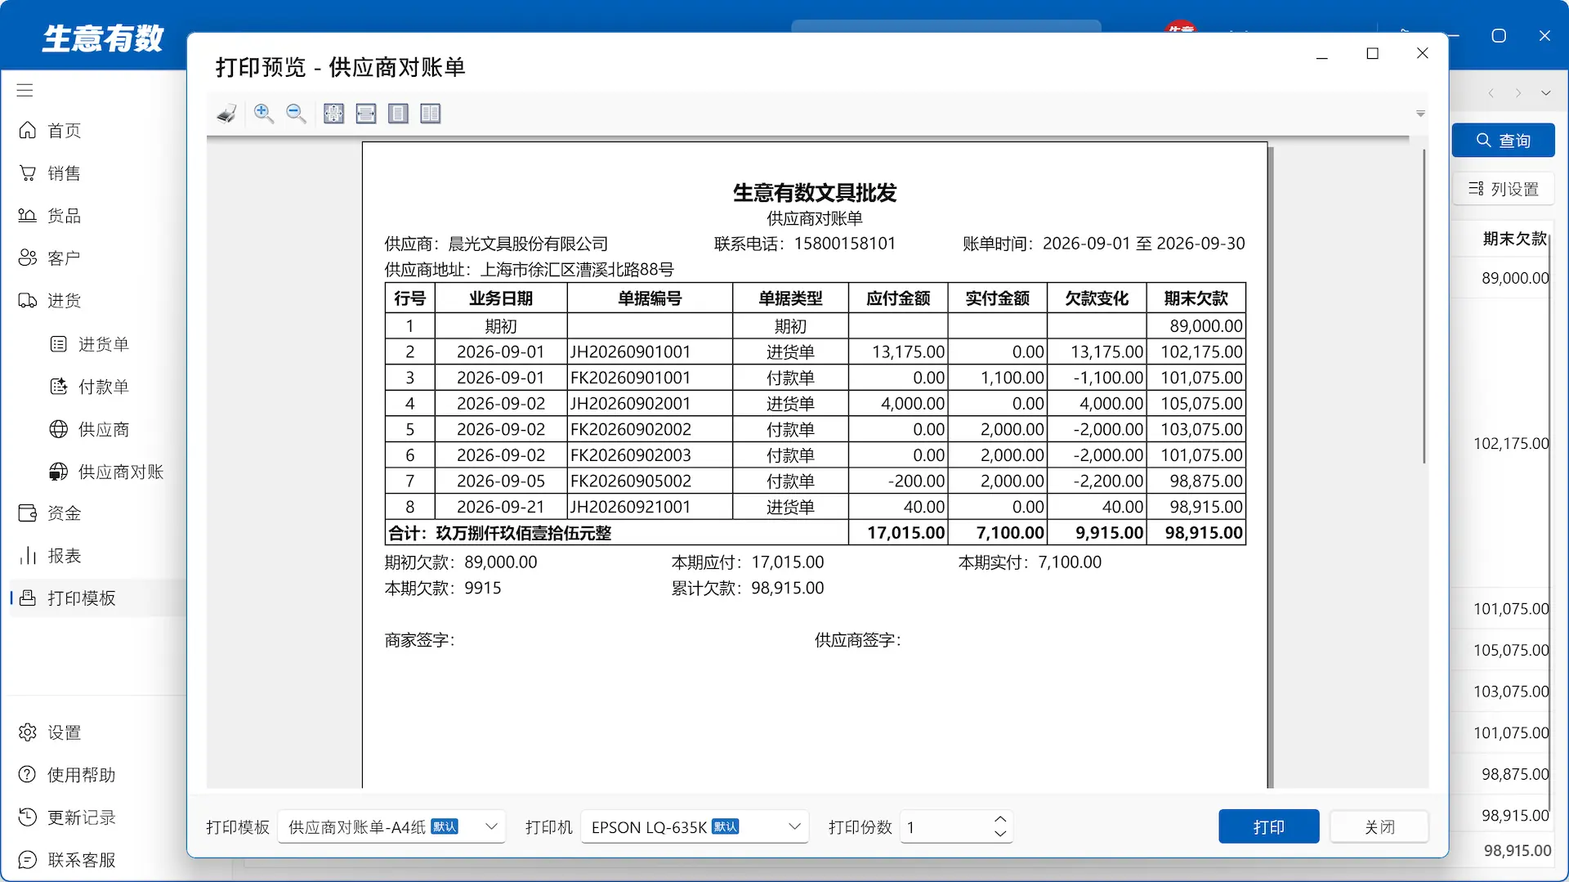Open 货品 goods section
This screenshot has width=1569, height=882.
(x=93, y=216)
